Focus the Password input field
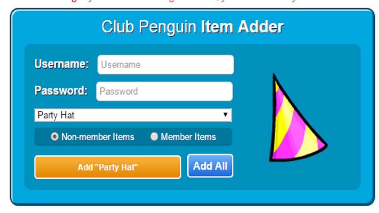 click(164, 91)
